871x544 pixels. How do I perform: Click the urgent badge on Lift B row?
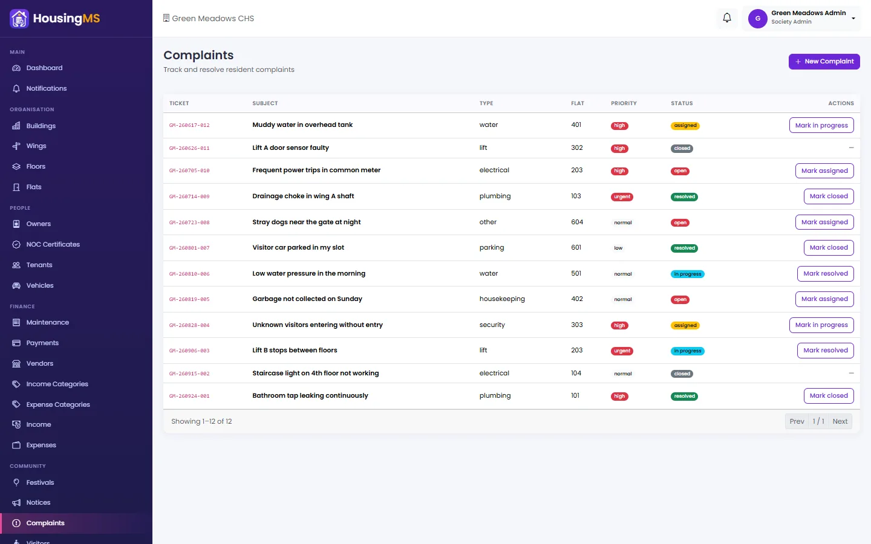(622, 351)
